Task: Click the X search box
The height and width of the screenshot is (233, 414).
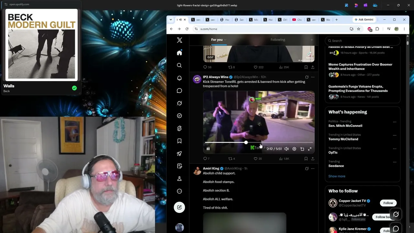Action: coord(363,41)
